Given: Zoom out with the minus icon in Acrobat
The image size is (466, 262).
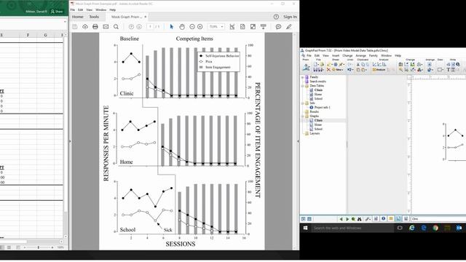Looking at the screenshot, I should click(192, 27).
